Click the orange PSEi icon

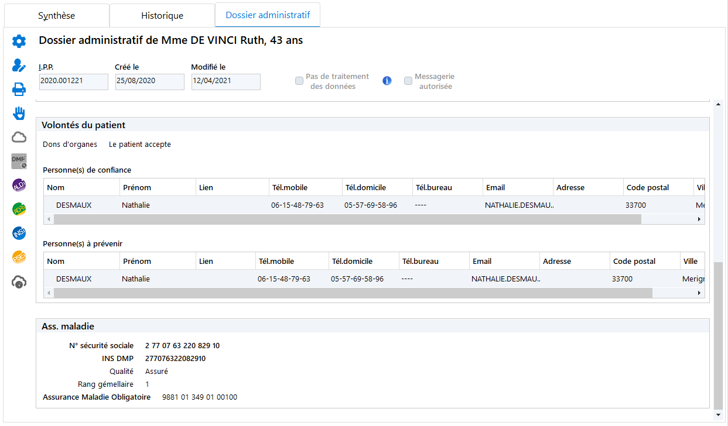[x=19, y=257]
